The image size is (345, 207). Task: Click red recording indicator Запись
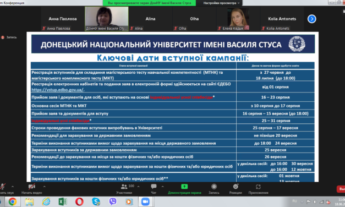(9, 37)
